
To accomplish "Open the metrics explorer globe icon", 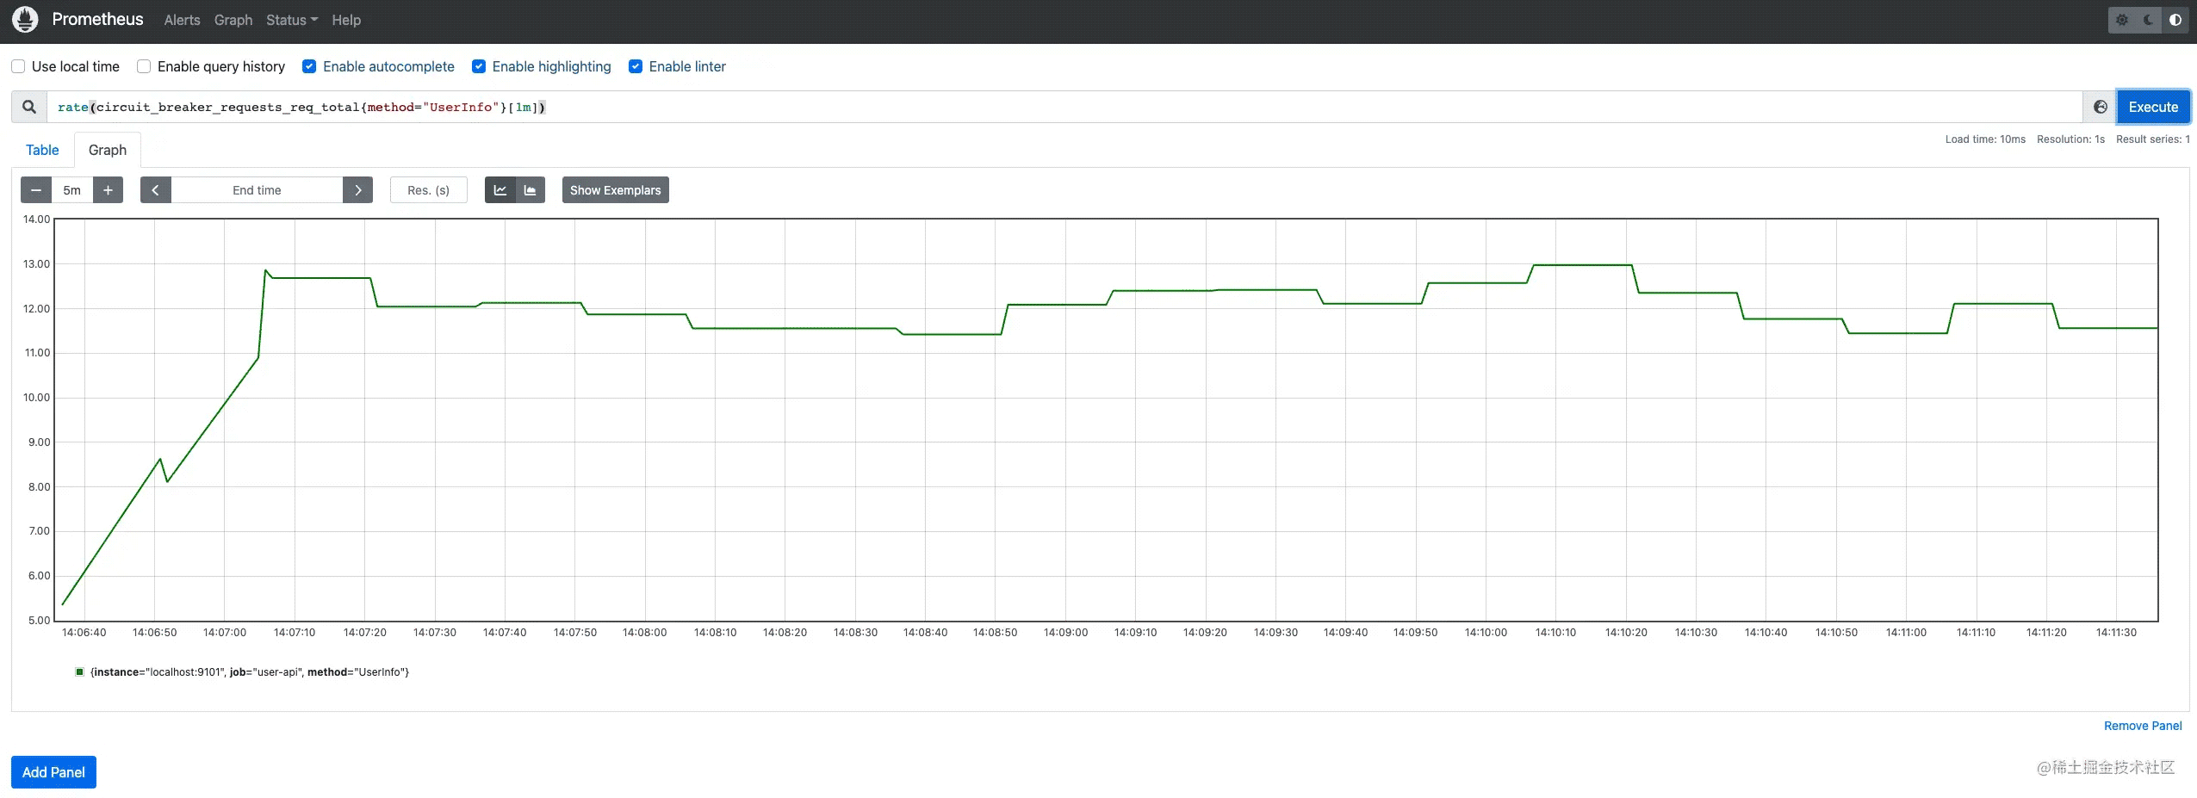I will [2101, 107].
